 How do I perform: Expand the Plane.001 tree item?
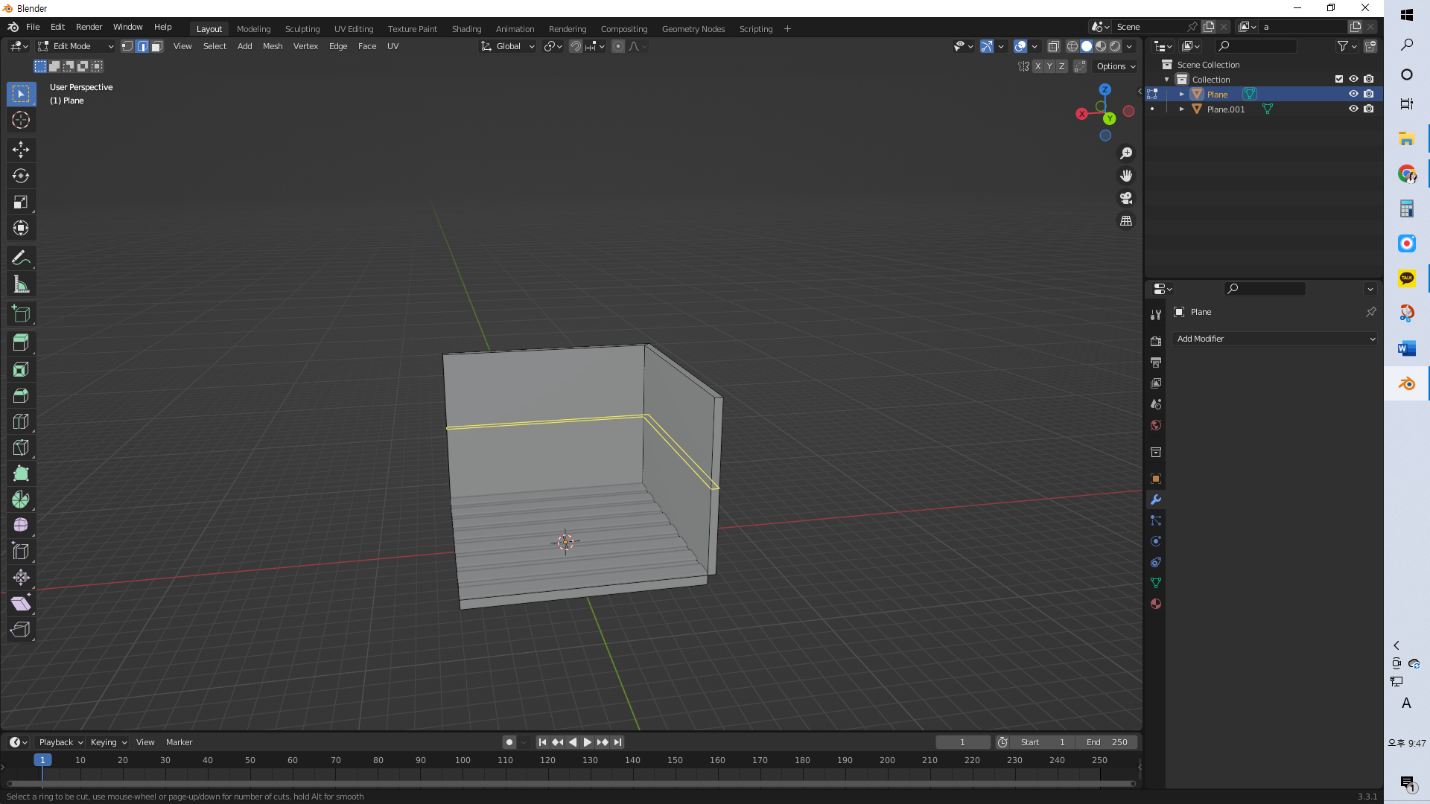coord(1182,109)
